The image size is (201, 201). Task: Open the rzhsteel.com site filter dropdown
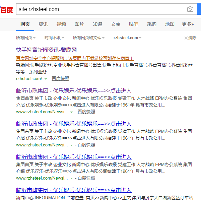pos(127,38)
